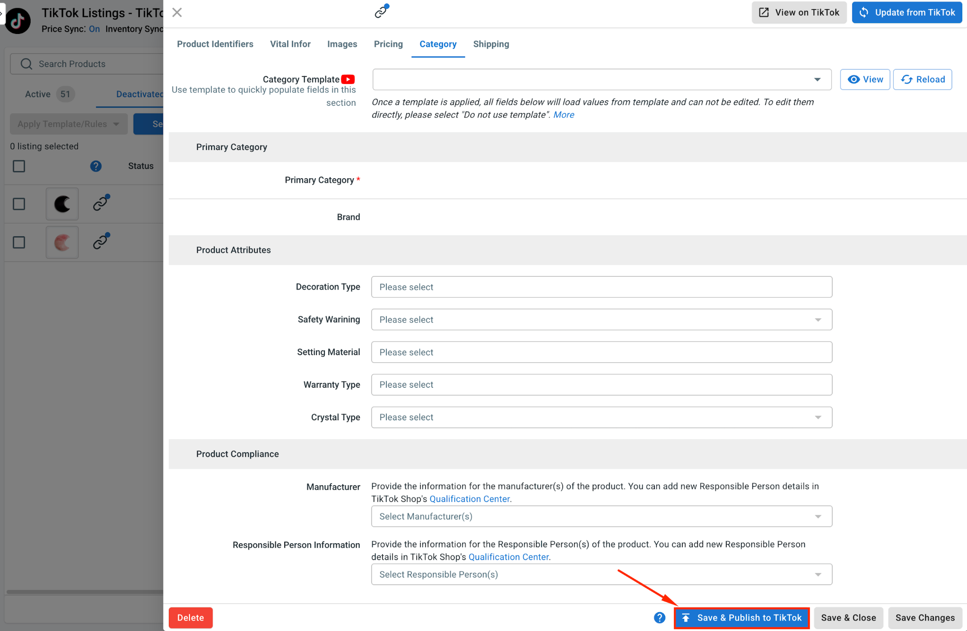Click the help question icon beside Save & Publish

click(x=660, y=618)
